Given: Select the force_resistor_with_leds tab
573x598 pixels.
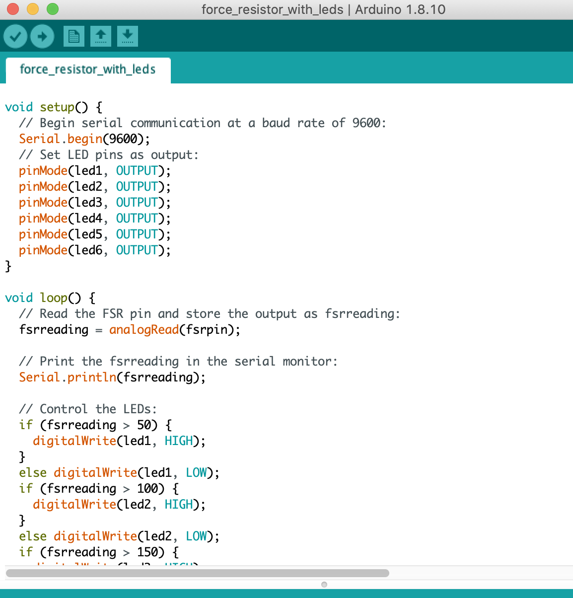Looking at the screenshot, I should [88, 70].
